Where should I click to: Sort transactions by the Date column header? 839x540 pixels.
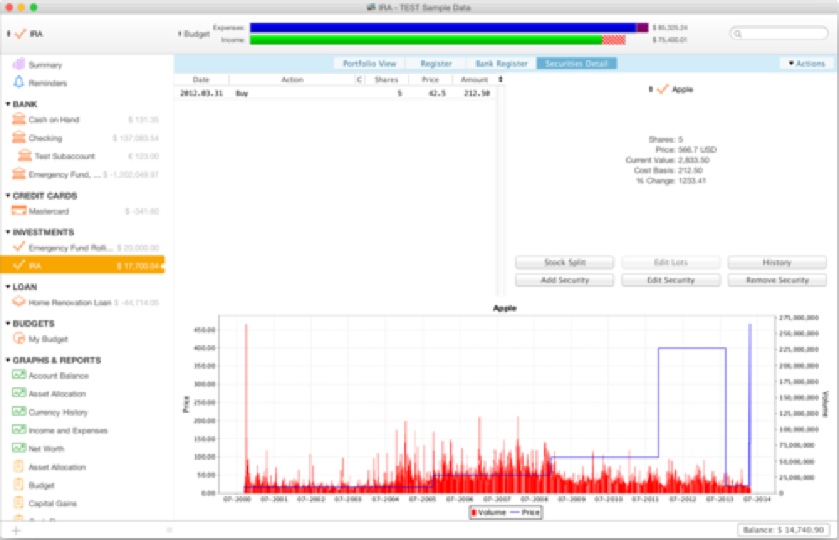point(201,80)
